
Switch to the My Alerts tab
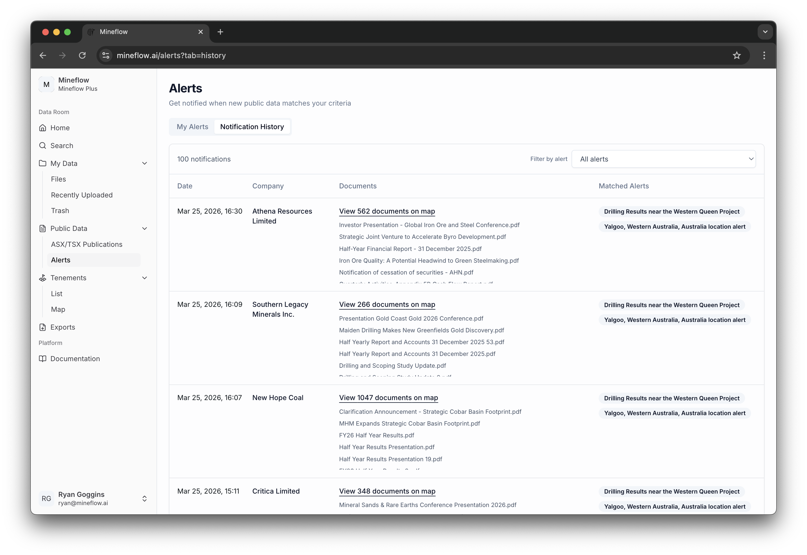point(192,127)
